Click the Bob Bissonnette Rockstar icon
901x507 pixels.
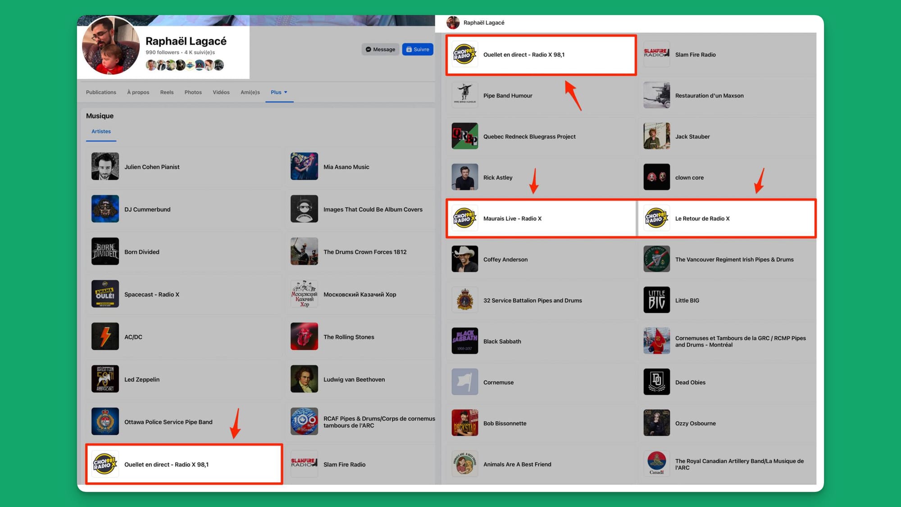(464, 423)
